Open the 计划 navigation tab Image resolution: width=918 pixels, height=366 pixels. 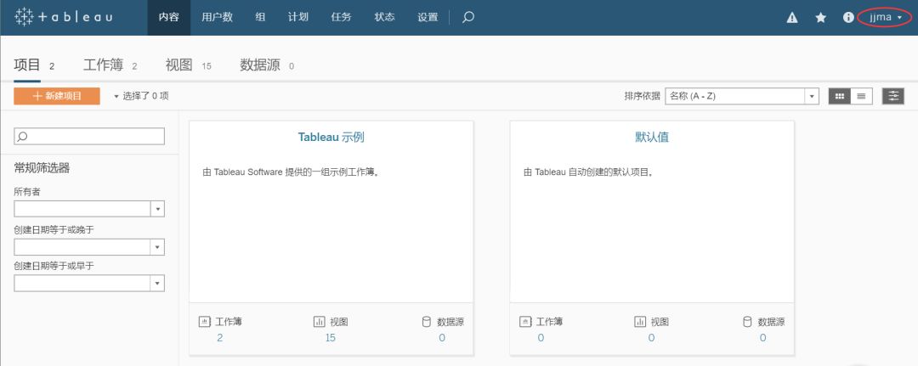(298, 18)
